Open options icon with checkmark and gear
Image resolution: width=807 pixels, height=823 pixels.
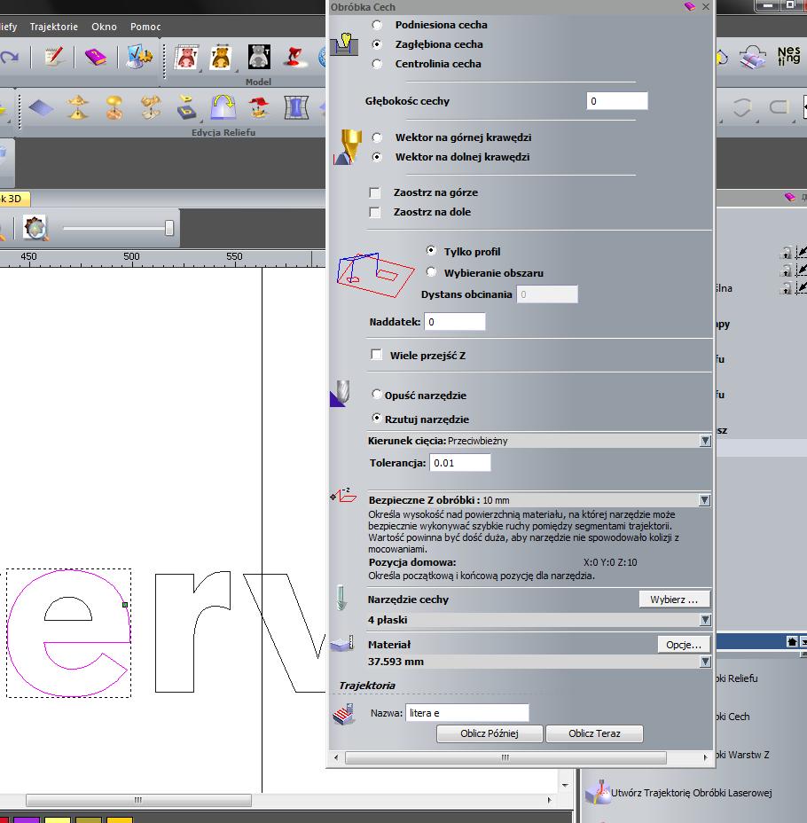coord(139,57)
